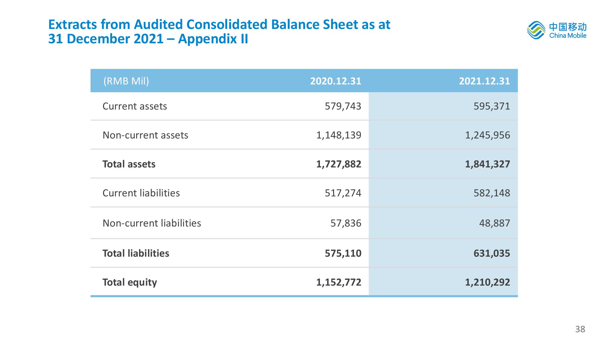Select the 'Non-current assets' row label
609x342 pixels.
tap(145, 135)
